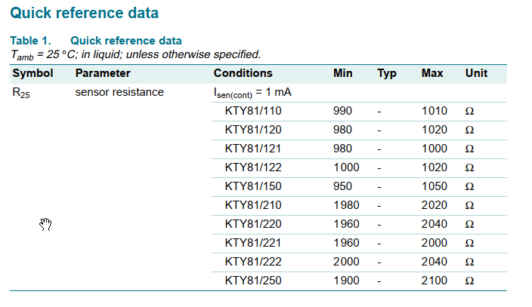Click the Isen(cont) = 1 mA condition
The height and width of the screenshot is (307, 532).
252,93
